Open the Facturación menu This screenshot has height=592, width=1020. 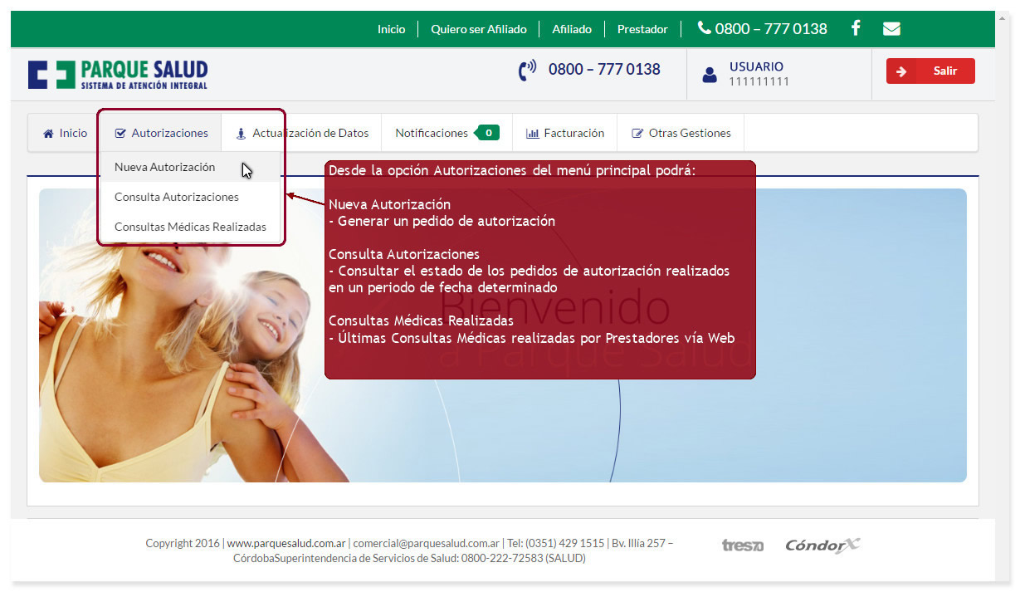[x=565, y=133]
